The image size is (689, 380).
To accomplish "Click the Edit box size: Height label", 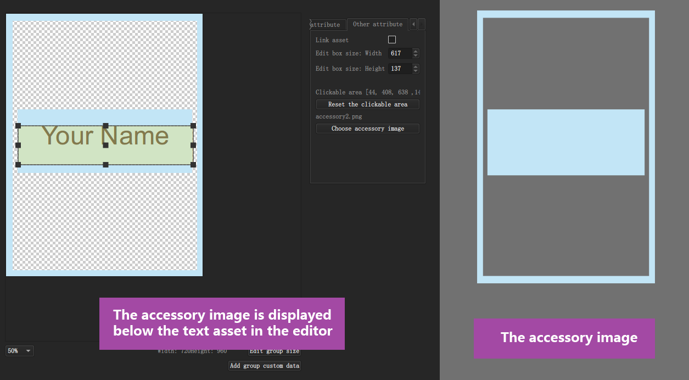I will (x=350, y=69).
